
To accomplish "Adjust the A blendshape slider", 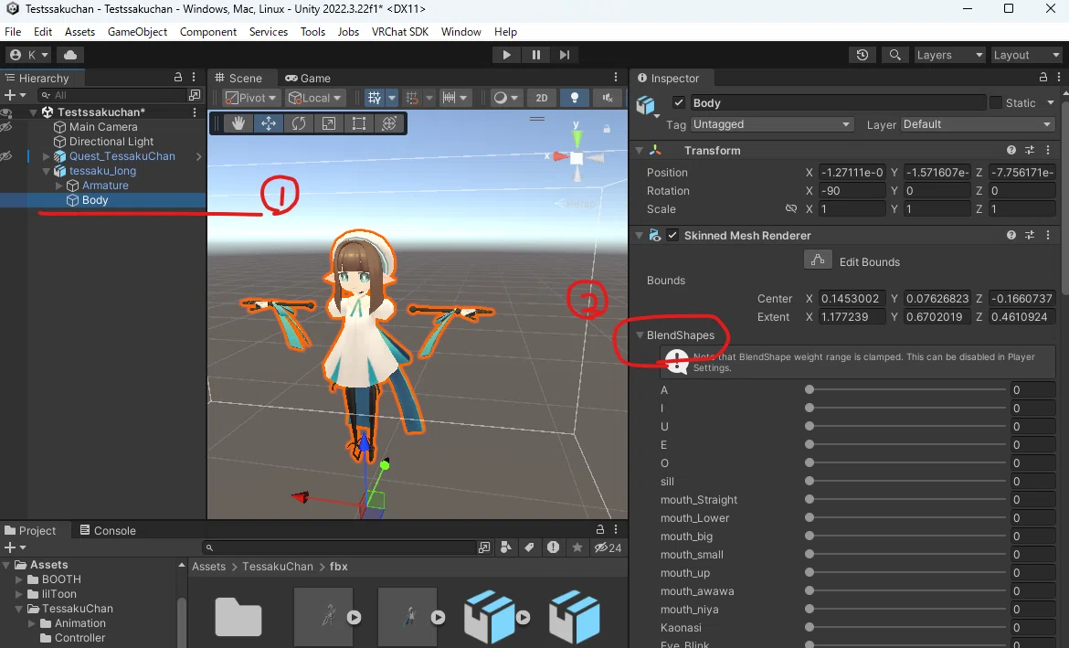I will 906,389.
